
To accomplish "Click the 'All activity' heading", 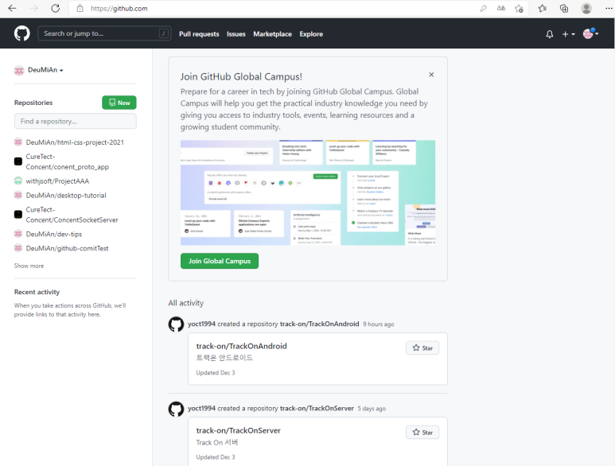I will click(x=186, y=303).
